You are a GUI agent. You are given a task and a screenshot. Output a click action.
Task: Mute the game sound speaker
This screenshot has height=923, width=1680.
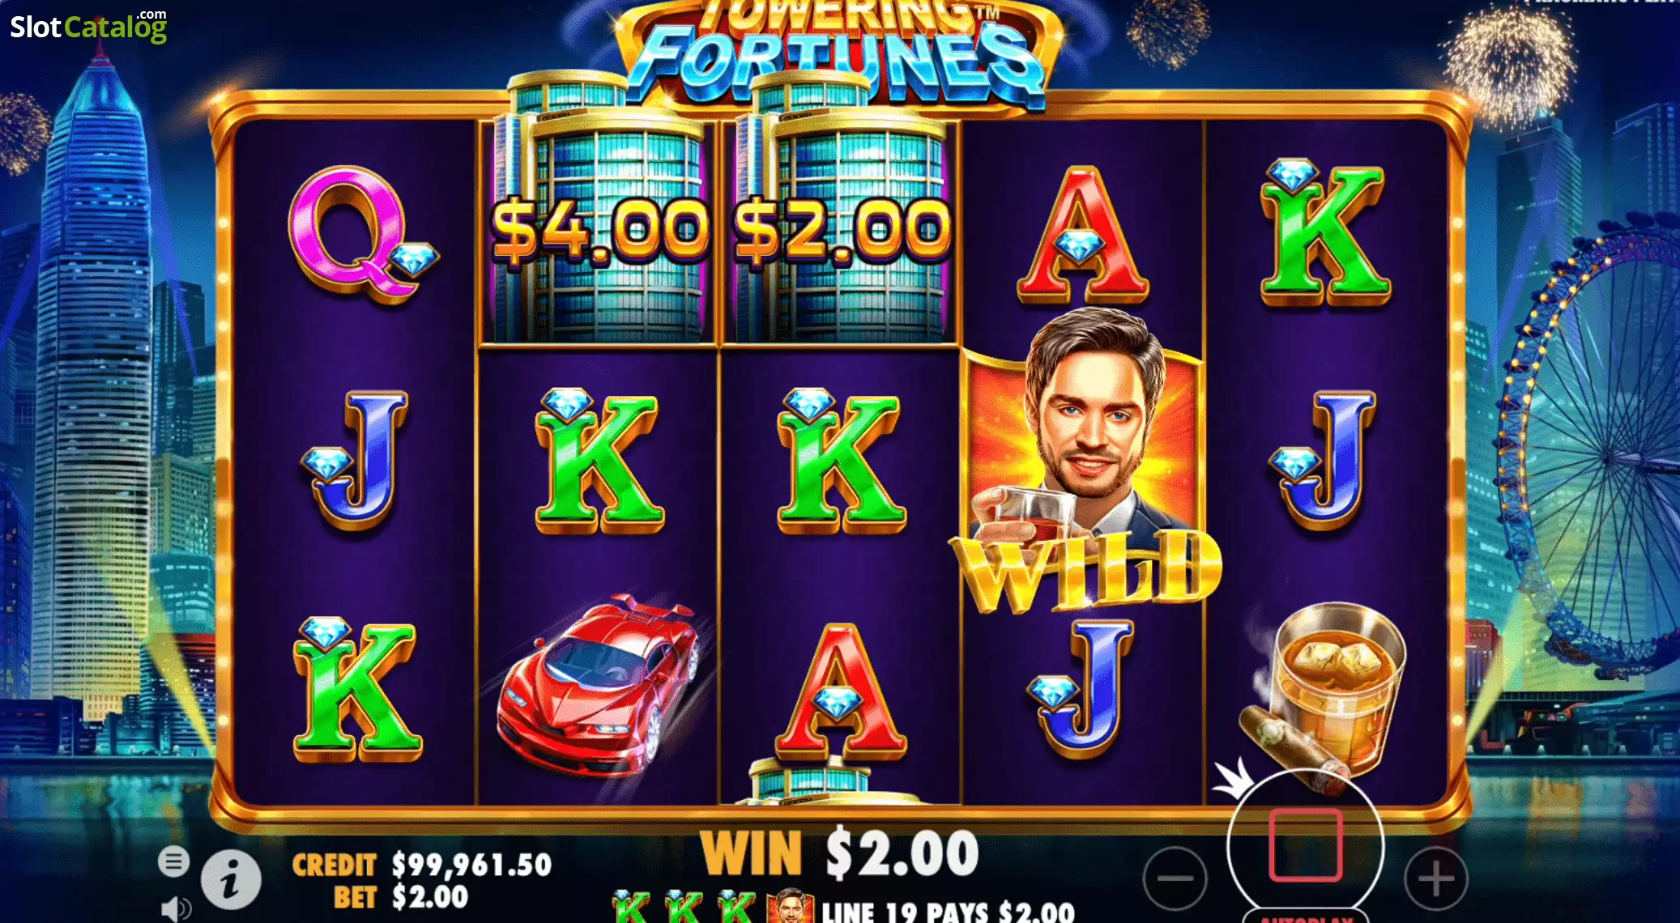coord(175,908)
